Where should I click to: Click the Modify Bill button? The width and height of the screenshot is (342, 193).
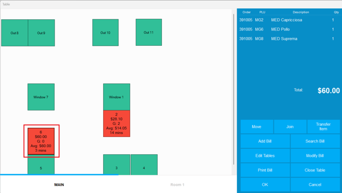(x=315, y=156)
